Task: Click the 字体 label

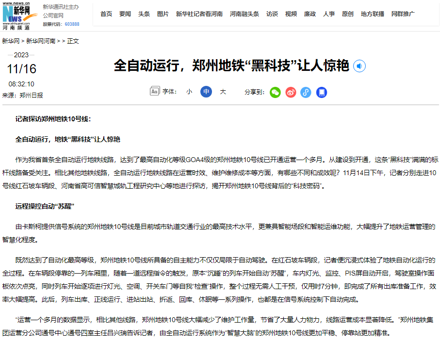Action: (169, 92)
